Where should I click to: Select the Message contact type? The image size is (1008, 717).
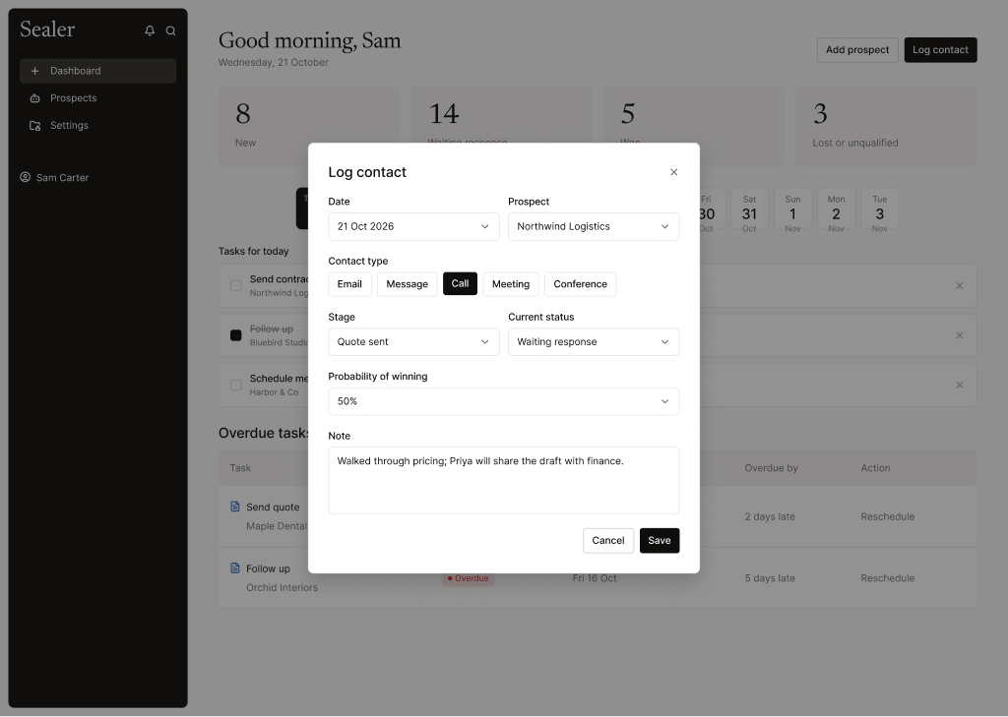point(407,284)
